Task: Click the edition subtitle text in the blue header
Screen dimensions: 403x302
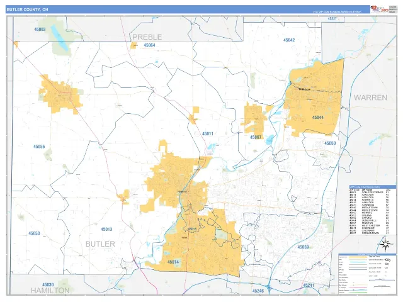Action: pyautogui.click(x=337, y=11)
